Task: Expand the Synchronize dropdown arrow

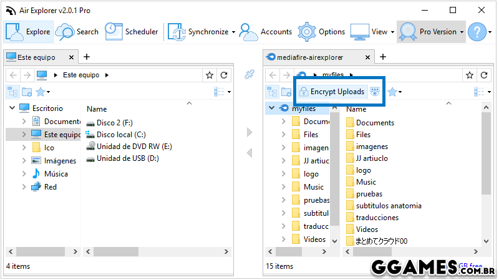Action: coord(233,32)
